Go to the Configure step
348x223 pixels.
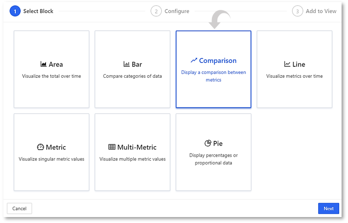[177, 11]
